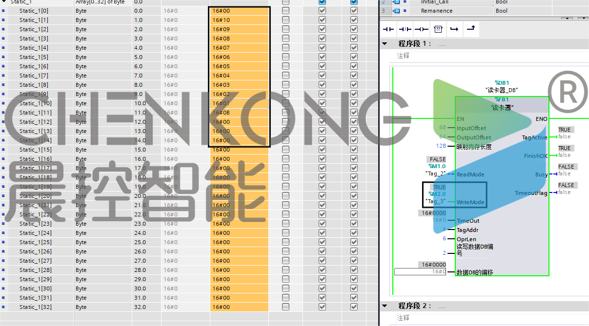Image resolution: width=589 pixels, height=326 pixels.
Task: Select the 映射内存长度 value 128
Action: point(441,146)
